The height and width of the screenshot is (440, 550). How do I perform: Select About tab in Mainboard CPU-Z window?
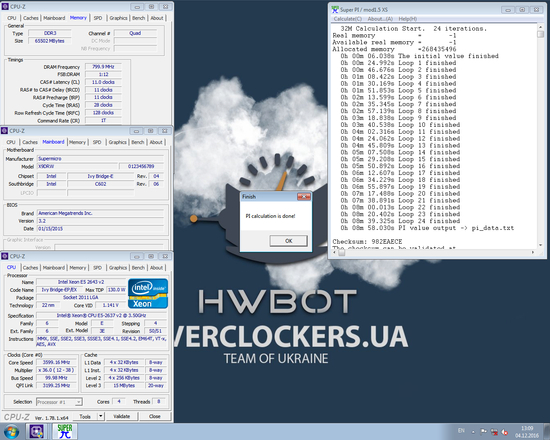coord(156,142)
